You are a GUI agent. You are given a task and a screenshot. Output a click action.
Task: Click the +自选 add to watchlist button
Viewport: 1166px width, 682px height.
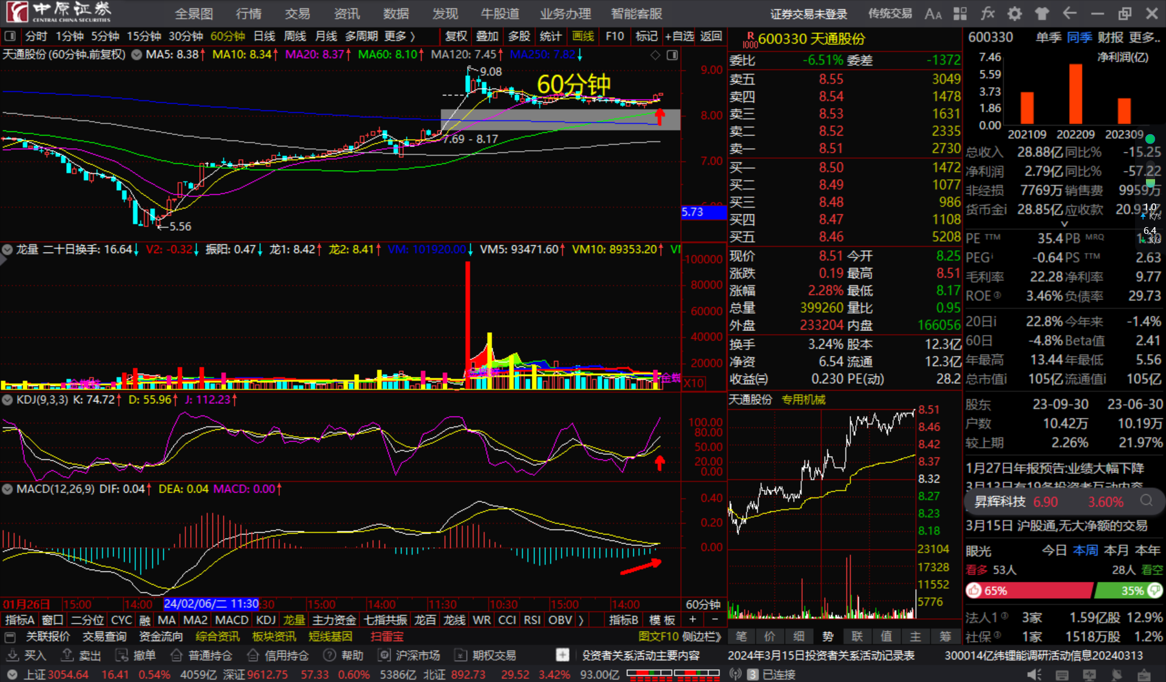pos(679,36)
